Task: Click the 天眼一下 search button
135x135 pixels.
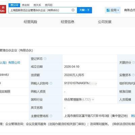Action: point(84,10)
